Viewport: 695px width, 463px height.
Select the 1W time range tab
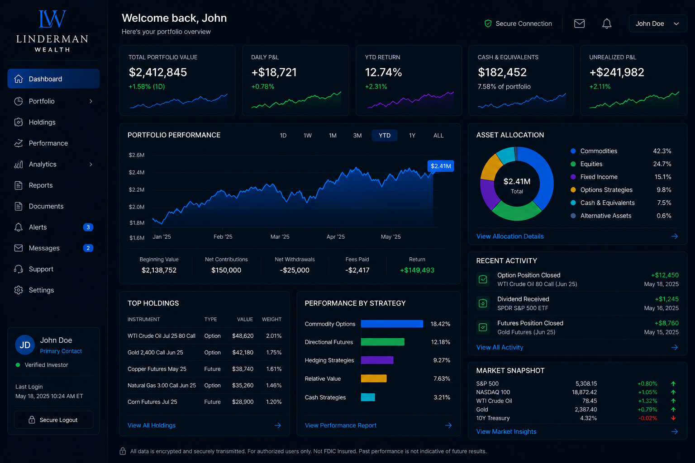coord(308,136)
